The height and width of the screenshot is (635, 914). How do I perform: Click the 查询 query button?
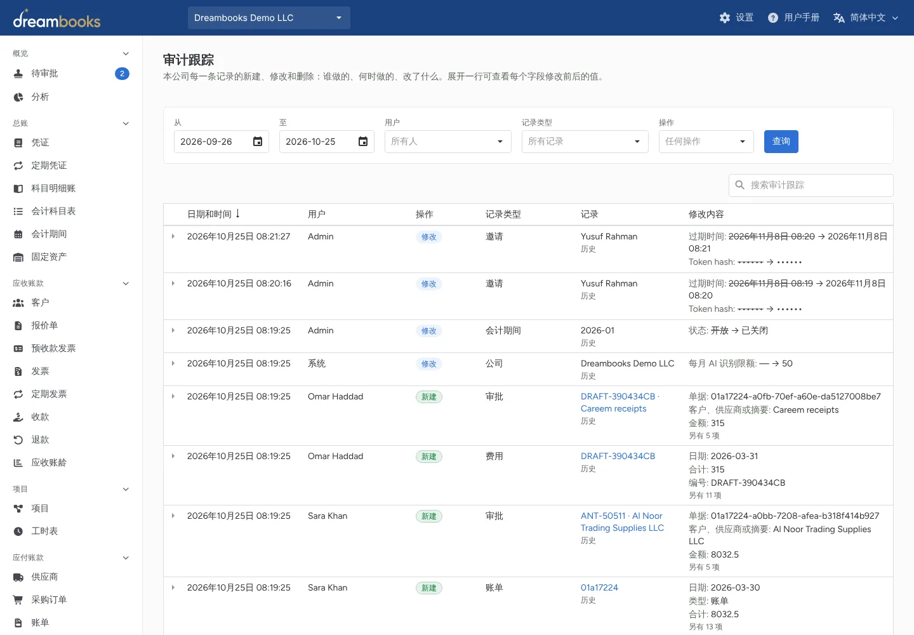pos(781,142)
